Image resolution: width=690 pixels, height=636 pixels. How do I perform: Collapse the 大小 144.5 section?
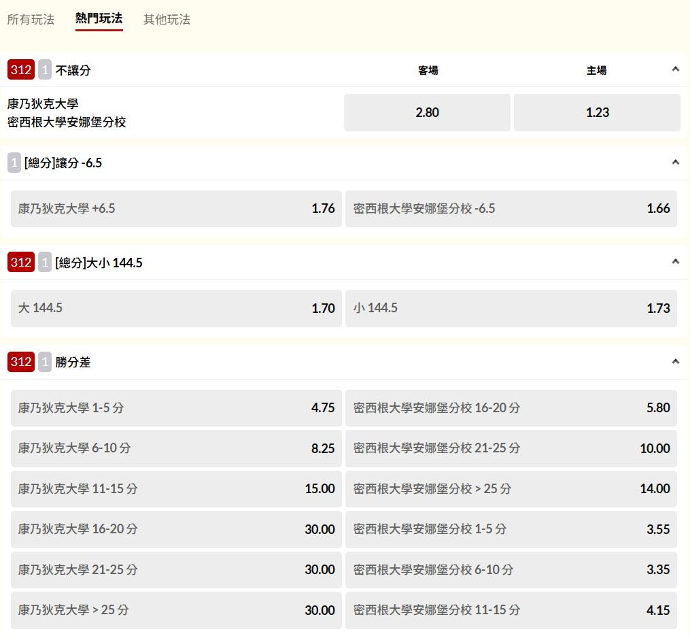(x=675, y=262)
